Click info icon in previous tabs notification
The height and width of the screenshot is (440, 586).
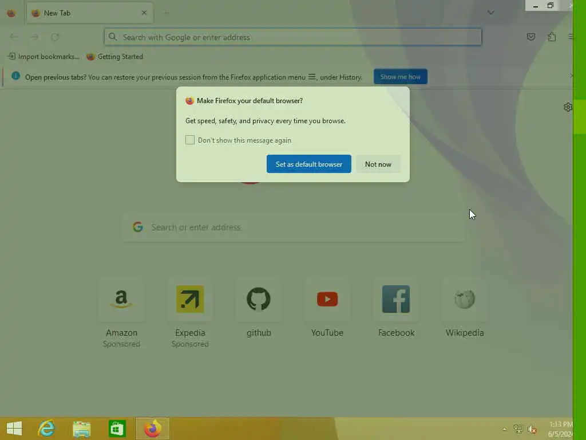[x=15, y=76]
